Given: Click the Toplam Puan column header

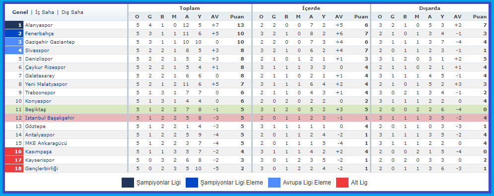Looking at the screenshot, I should point(237,17).
